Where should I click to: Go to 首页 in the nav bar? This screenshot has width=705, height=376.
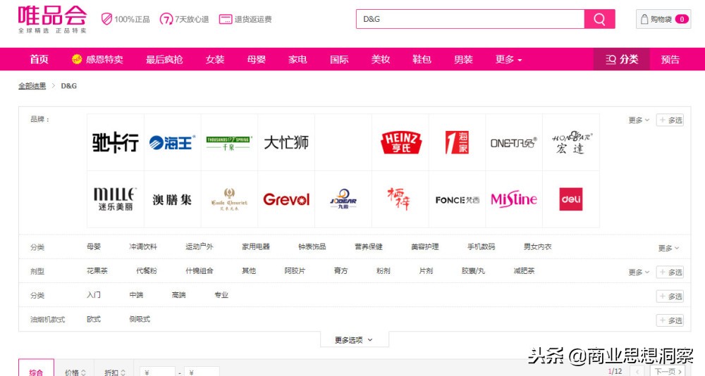pyautogui.click(x=39, y=59)
